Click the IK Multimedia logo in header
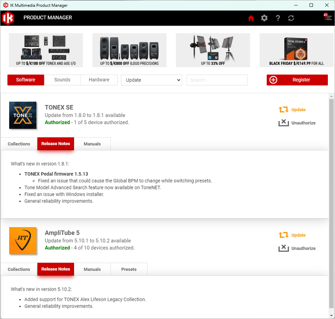335x319 pixels. click(x=8, y=18)
